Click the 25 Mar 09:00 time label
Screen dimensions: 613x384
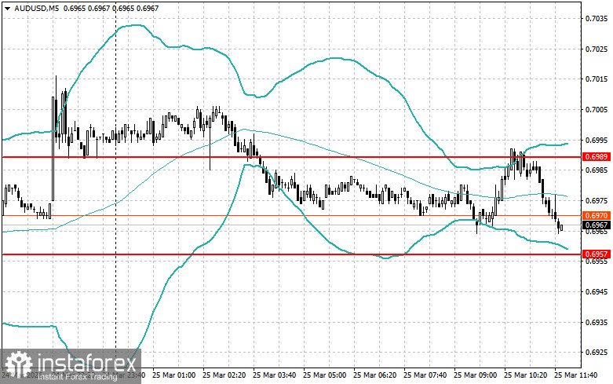476,375
